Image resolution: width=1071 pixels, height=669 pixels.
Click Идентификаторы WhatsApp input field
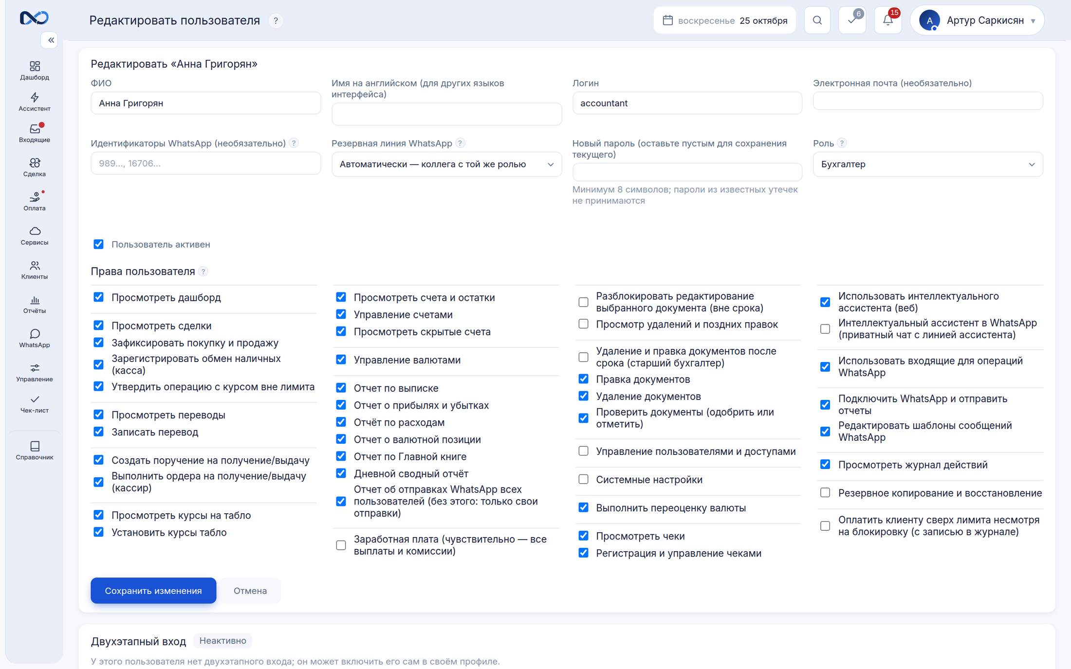(205, 163)
